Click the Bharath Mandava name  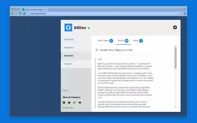[71, 97]
